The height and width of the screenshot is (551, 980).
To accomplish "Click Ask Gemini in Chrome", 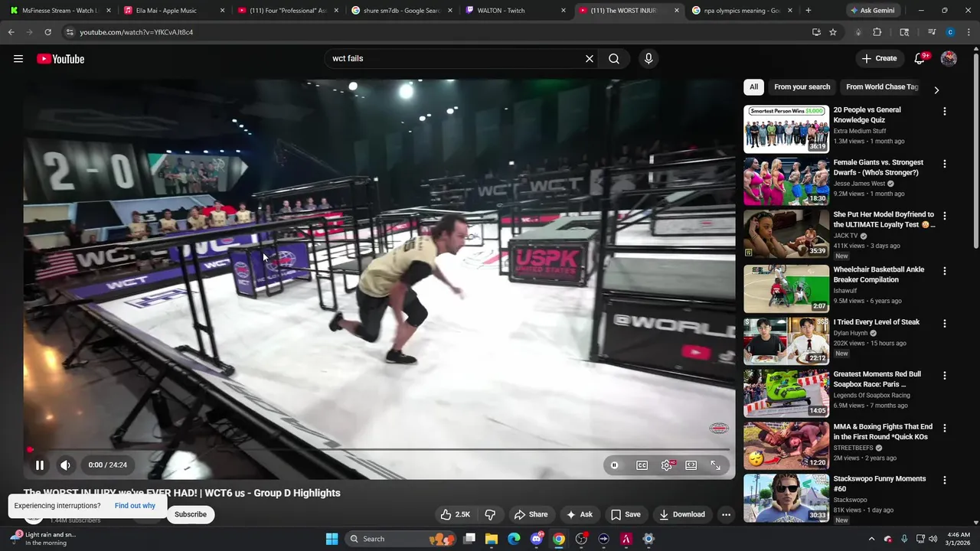I will [x=872, y=11].
